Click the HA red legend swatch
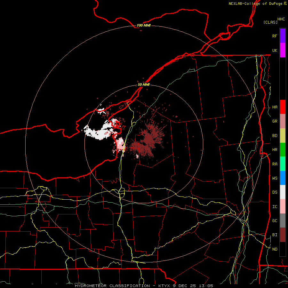Screen dimensions: 288x288 point(283,107)
